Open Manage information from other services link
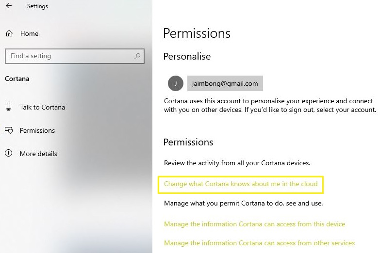The image size is (380, 253). 259,243
